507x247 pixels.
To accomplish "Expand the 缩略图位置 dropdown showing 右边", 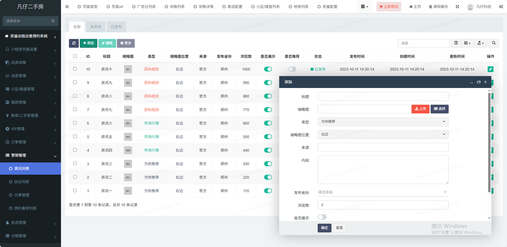I will [x=383, y=134].
